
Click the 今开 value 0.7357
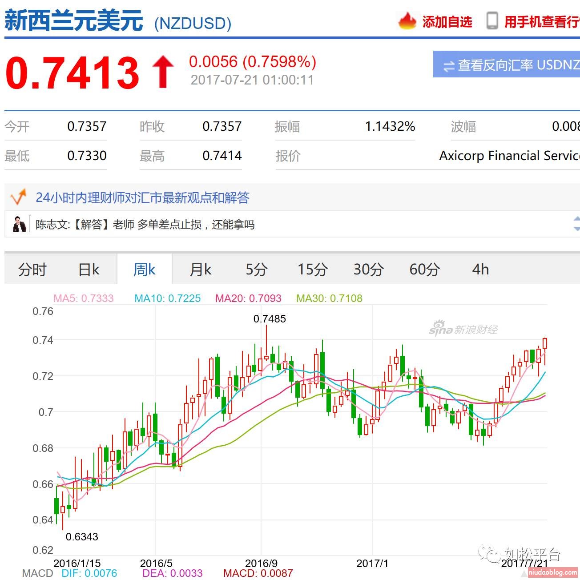click(87, 126)
